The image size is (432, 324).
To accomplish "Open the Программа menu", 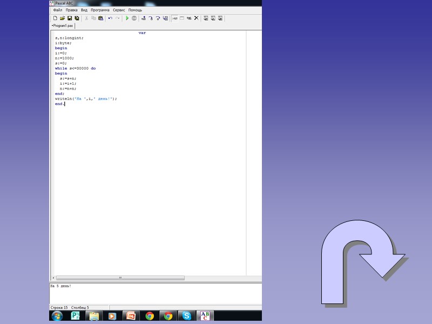I will pyautogui.click(x=100, y=10).
